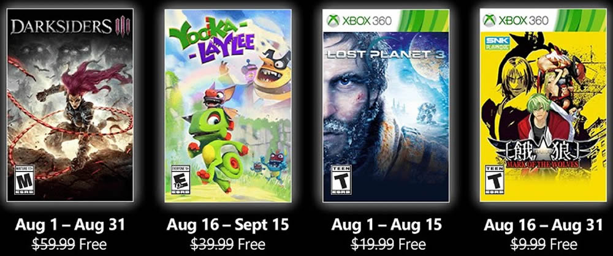Open the Darksiders III cover art
Viewport: 613px width, 256px height.
pos(70,105)
